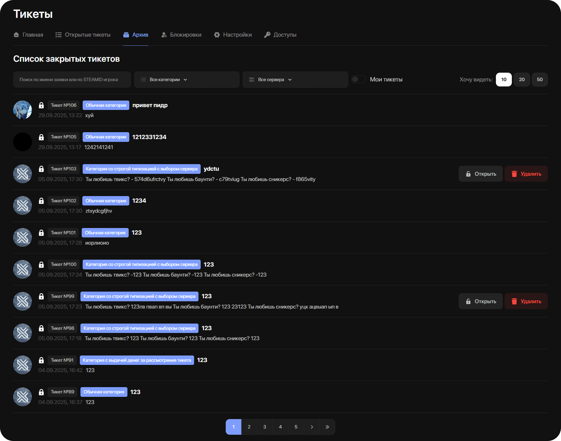Click the Блокировки user icon
The image size is (561, 441).
(164, 35)
